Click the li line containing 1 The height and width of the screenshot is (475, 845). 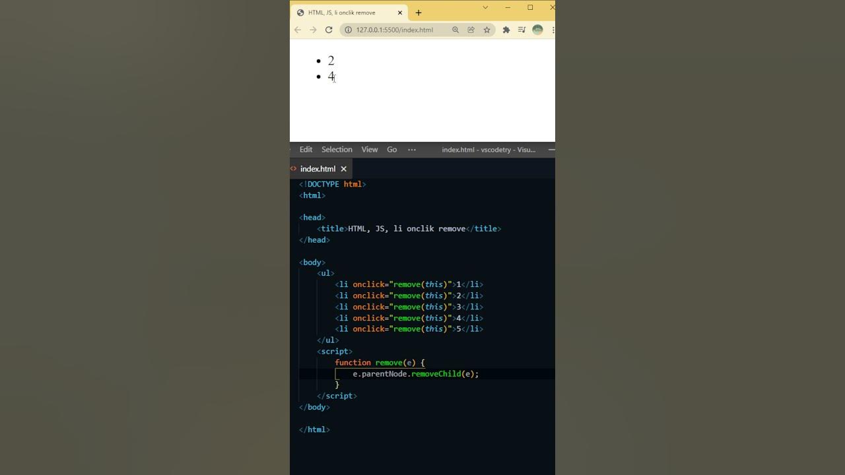click(409, 284)
